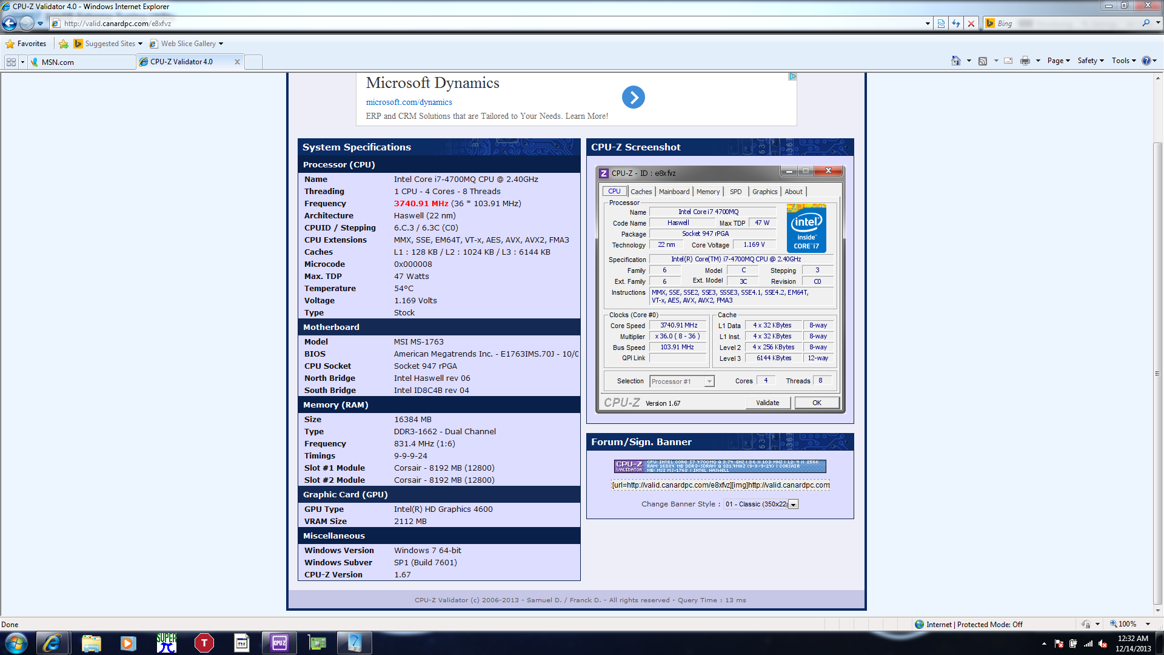This screenshot has width=1164, height=655.
Task: Open the Safety menu
Action: (1091, 61)
